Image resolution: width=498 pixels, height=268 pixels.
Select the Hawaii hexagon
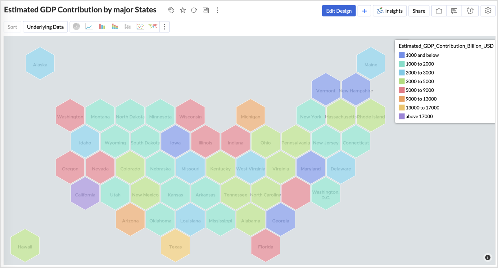[x=25, y=246]
